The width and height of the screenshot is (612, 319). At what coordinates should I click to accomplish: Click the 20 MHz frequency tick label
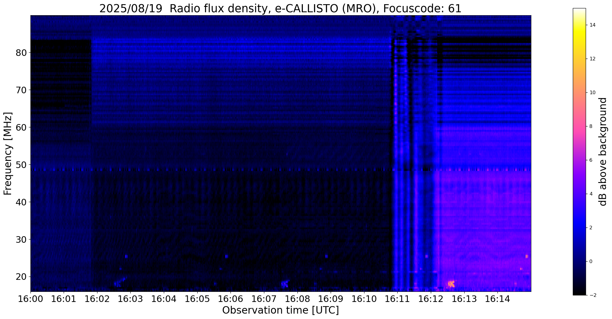click(21, 277)
